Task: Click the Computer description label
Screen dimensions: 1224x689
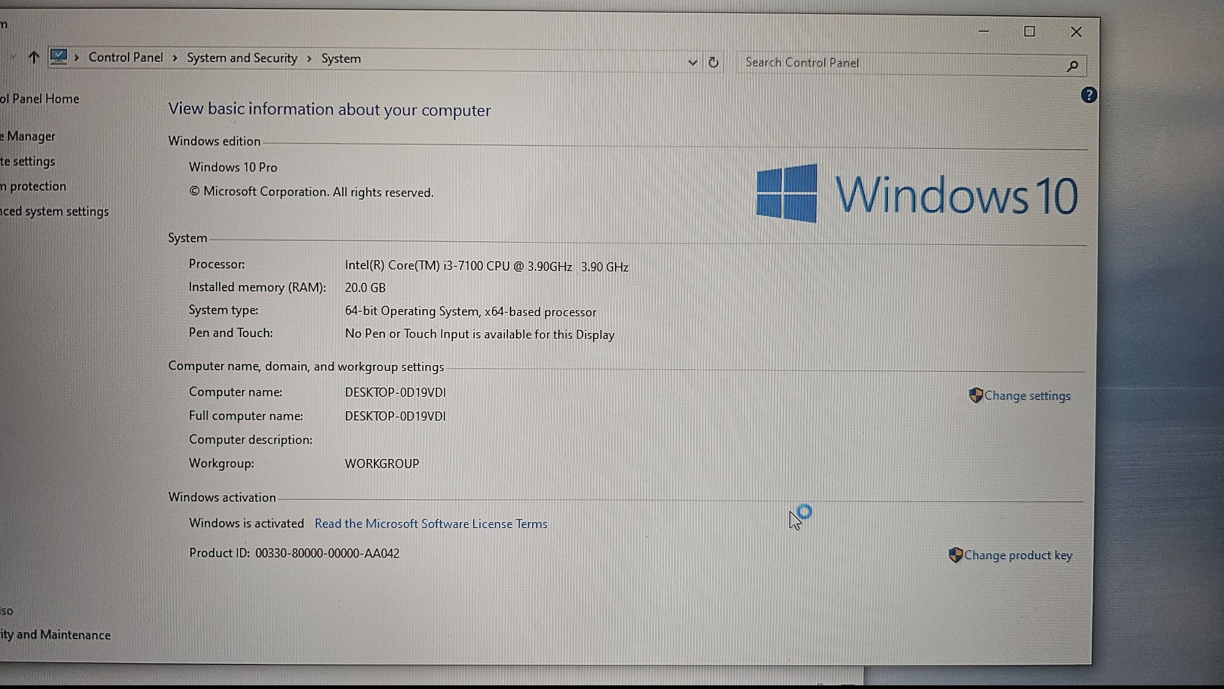Action: click(x=250, y=439)
